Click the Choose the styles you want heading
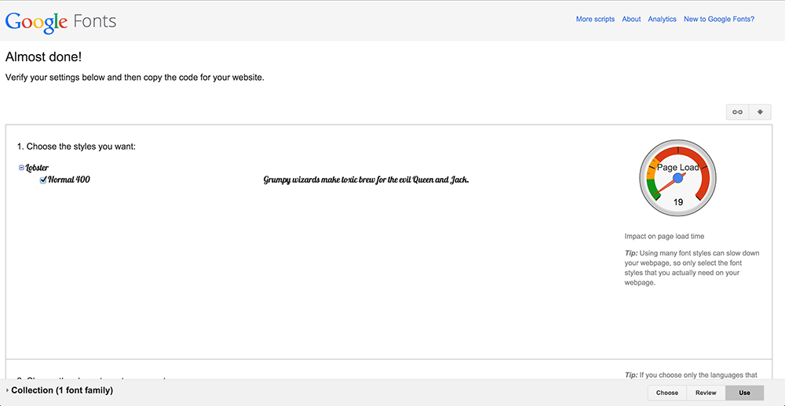This screenshot has height=406, width=785. tap(77, 147)
